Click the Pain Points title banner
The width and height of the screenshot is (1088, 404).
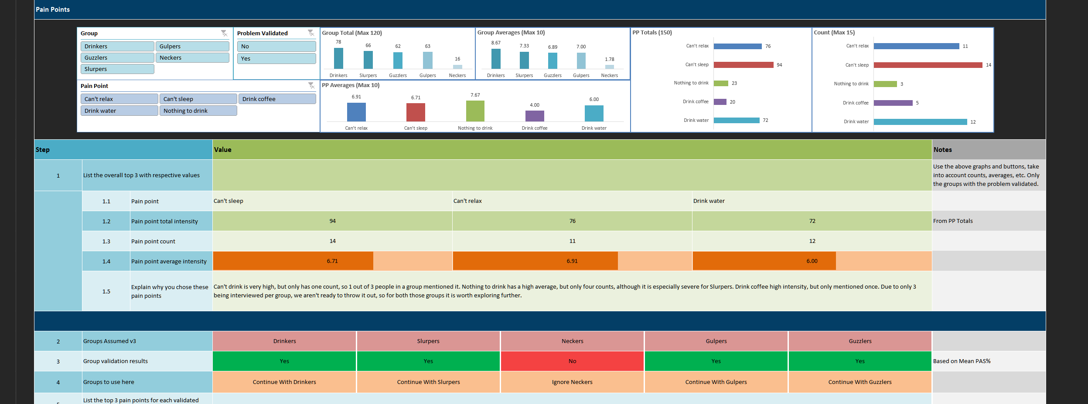[540, 9]
